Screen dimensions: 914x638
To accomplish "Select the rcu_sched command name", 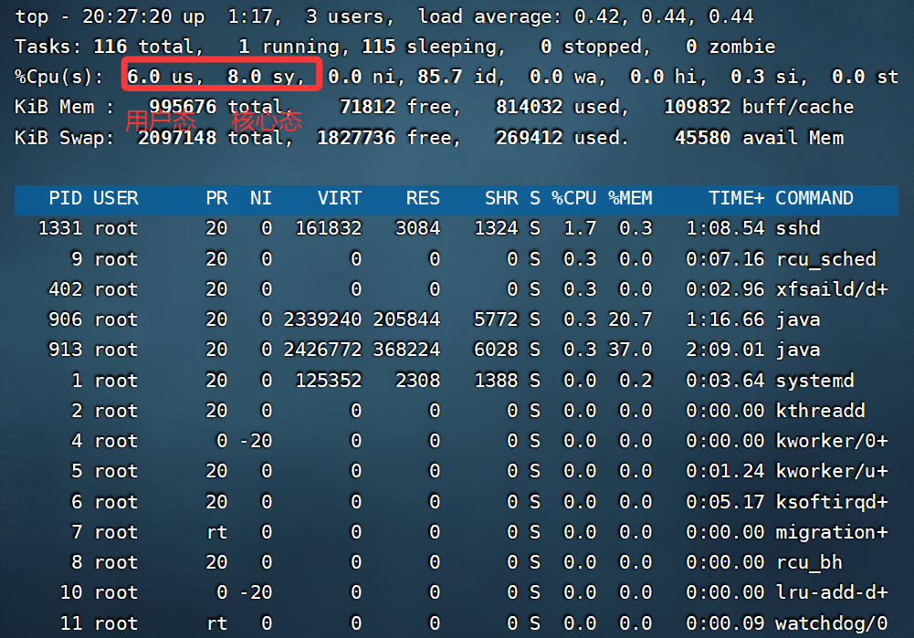I will pyautogui.click(x=826, y=258).
